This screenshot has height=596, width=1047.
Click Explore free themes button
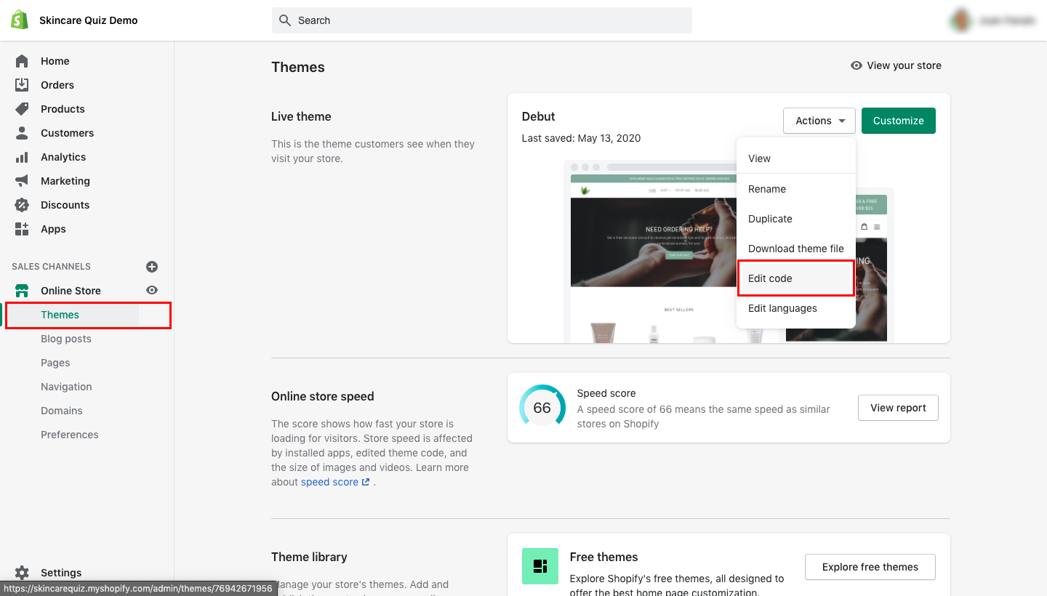point(870,567)
